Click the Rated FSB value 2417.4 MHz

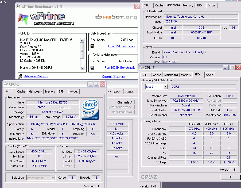(39, 166)
